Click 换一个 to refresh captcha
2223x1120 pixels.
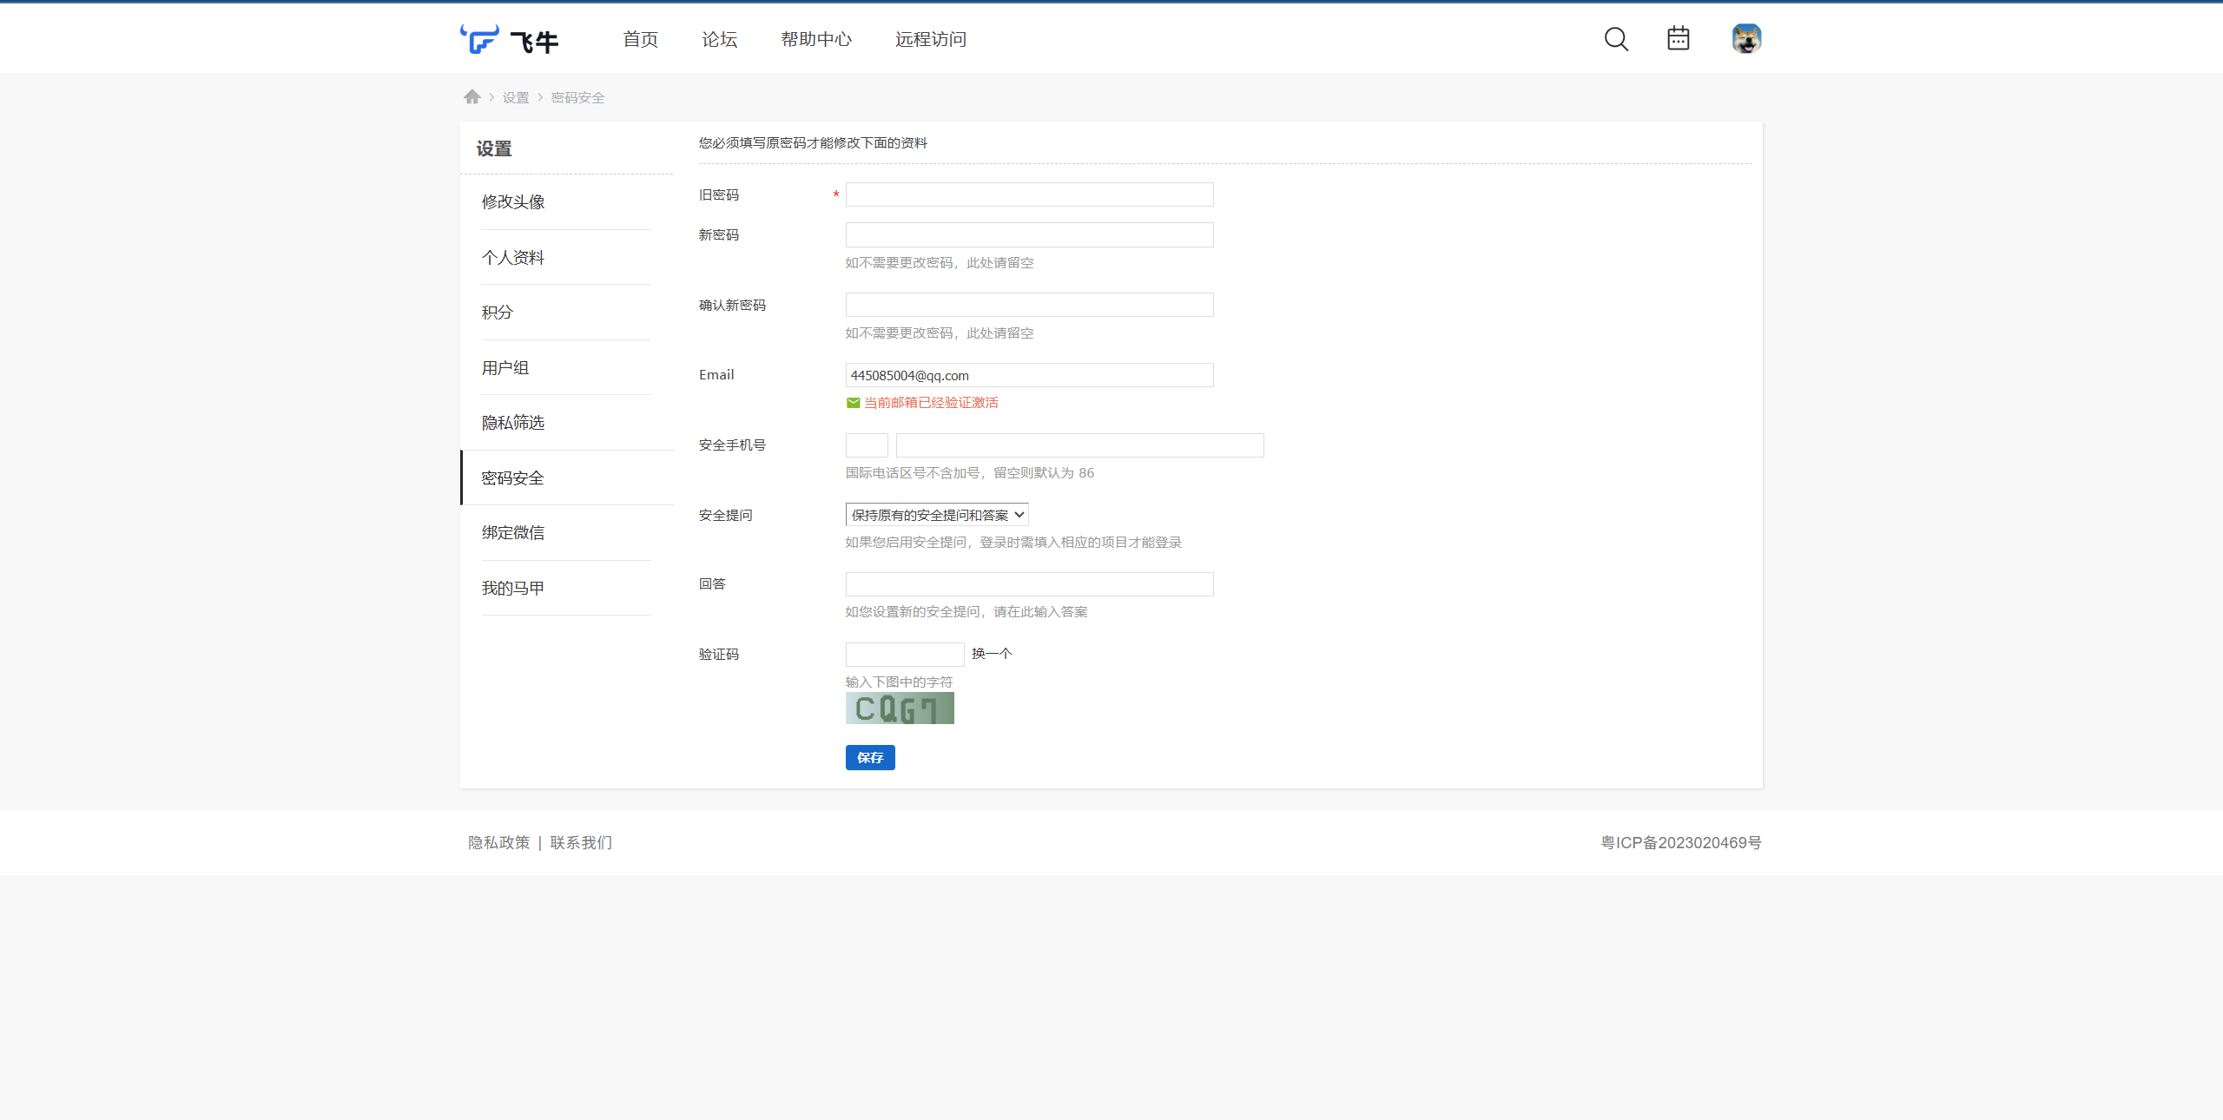(992, 654)
